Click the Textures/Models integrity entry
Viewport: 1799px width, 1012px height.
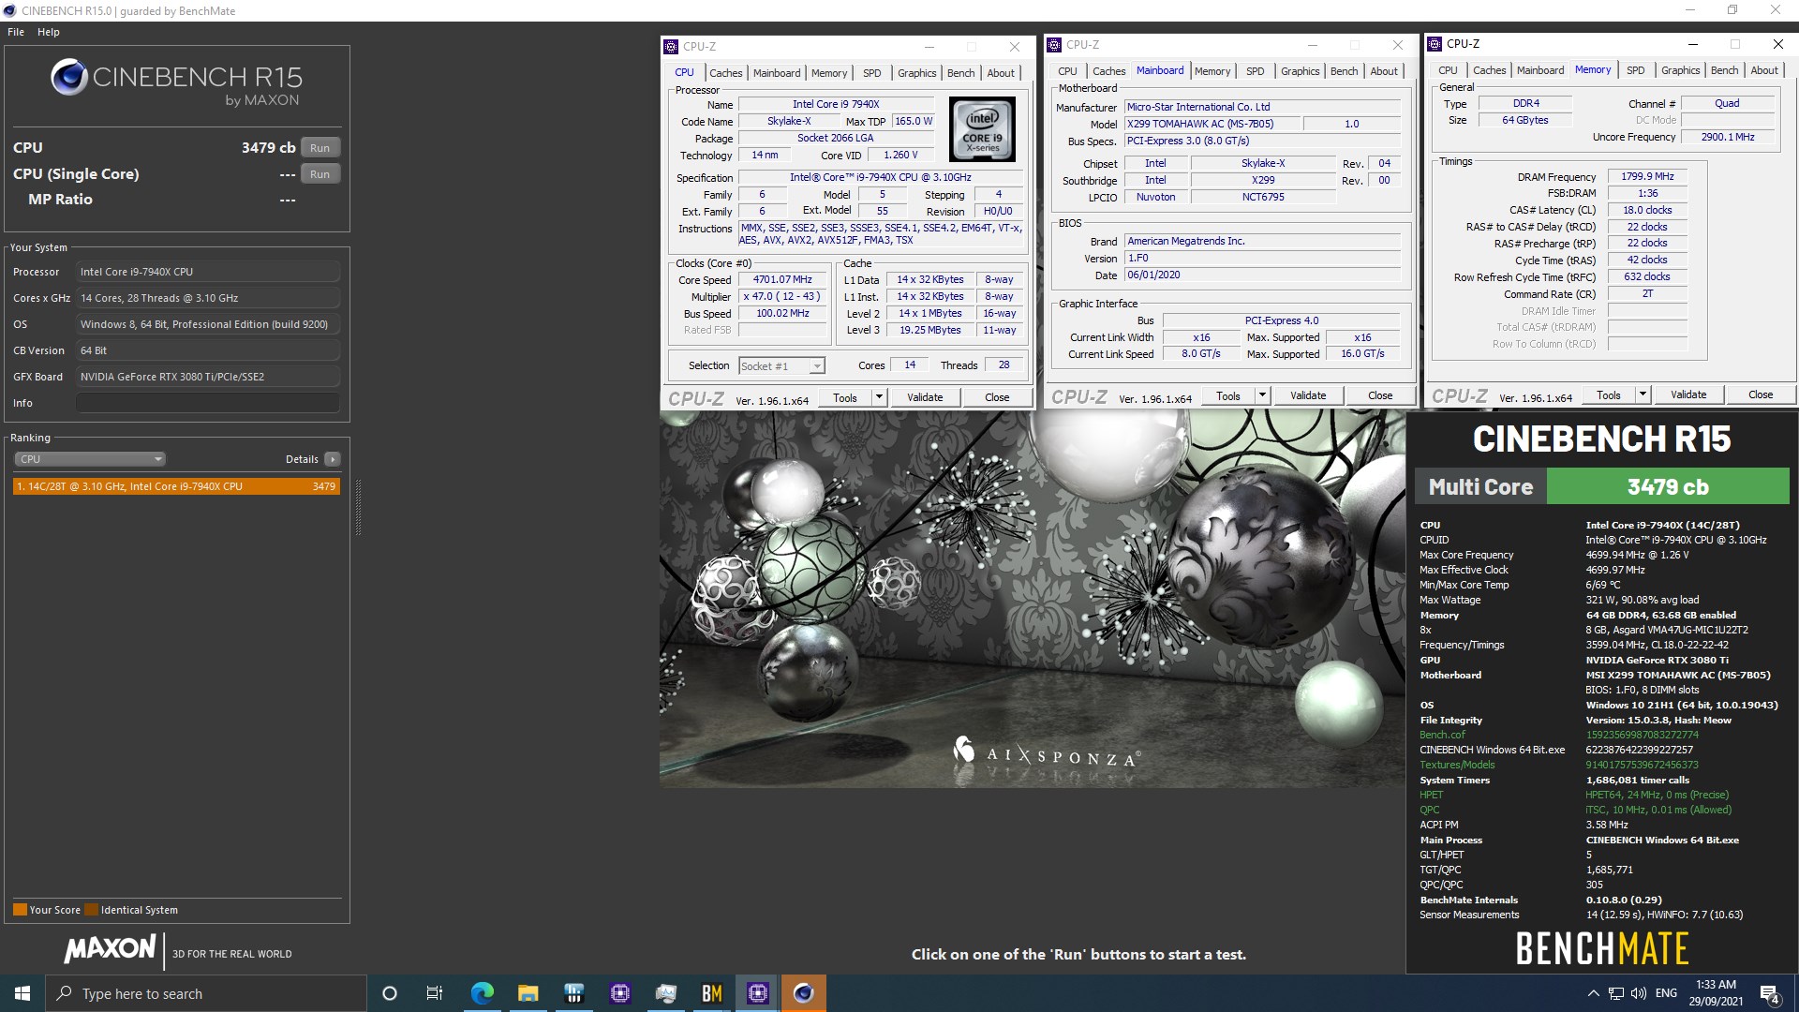pyautogui.click(x=1457, y=765)
